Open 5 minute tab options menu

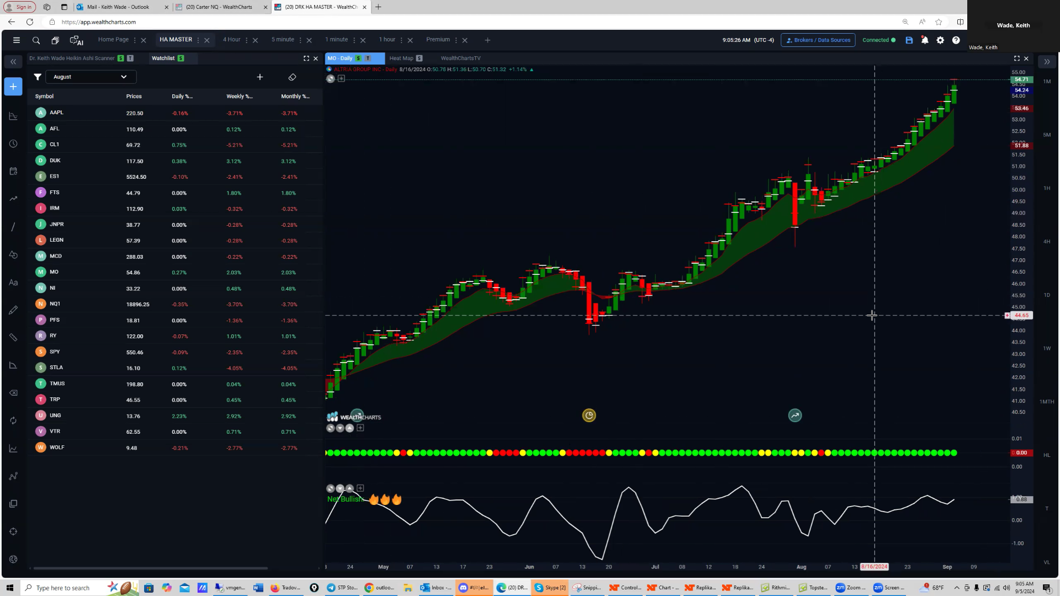300,40
